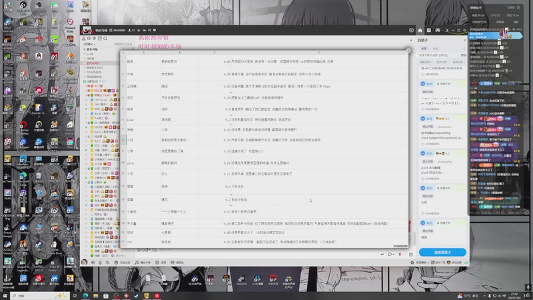This screenshot has height=300, width=533.
Task: Select column D header in spreadsheet
Action: click(x=319, y=53)
